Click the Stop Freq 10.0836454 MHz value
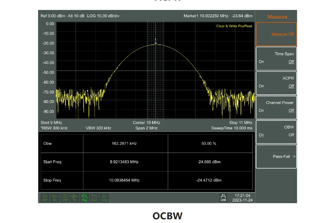The height and width of the screenshot is (223, 331). click(124, 180)
